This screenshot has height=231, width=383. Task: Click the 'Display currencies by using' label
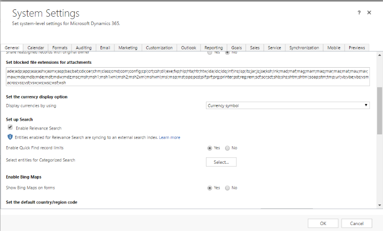[x=31, y=106]
